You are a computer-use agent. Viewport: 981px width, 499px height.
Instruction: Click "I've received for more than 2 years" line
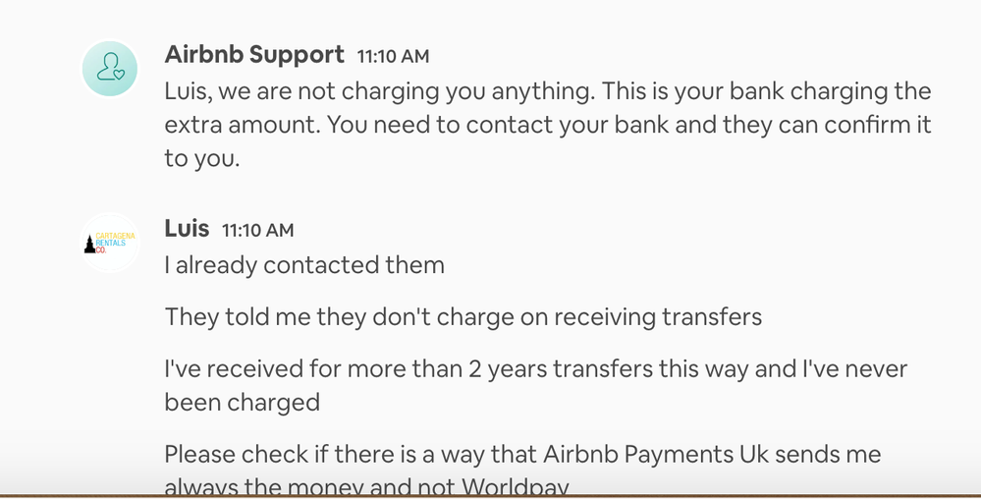tap(535, 369)
